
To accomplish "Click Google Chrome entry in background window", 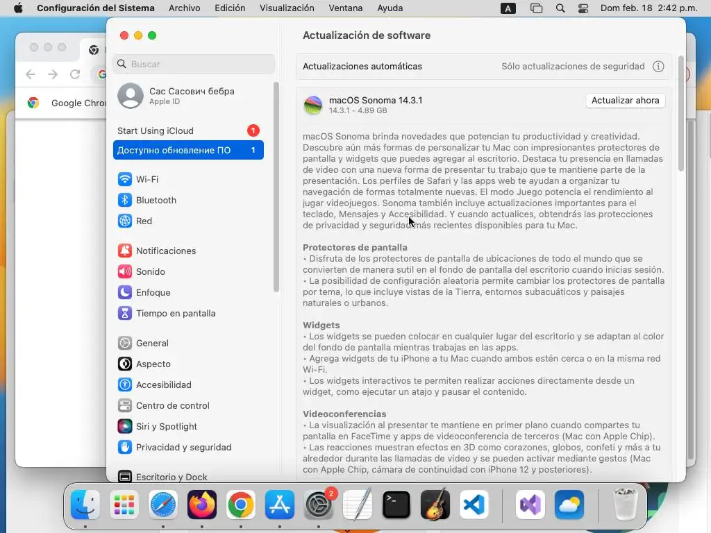I will pos(67,103).
